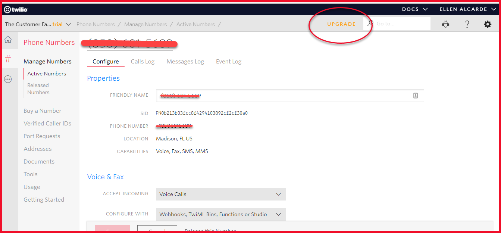
Task: Click the SID value PN0b213b03fcc8f...
Action: (202, 113)
